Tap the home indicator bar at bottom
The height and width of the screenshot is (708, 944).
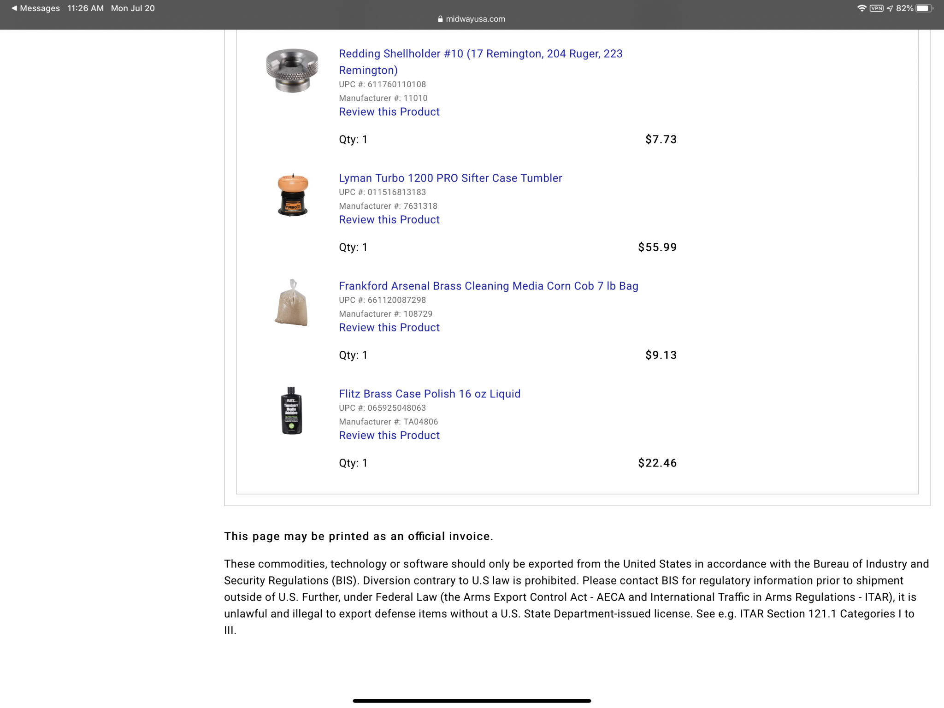pos(472,701)
